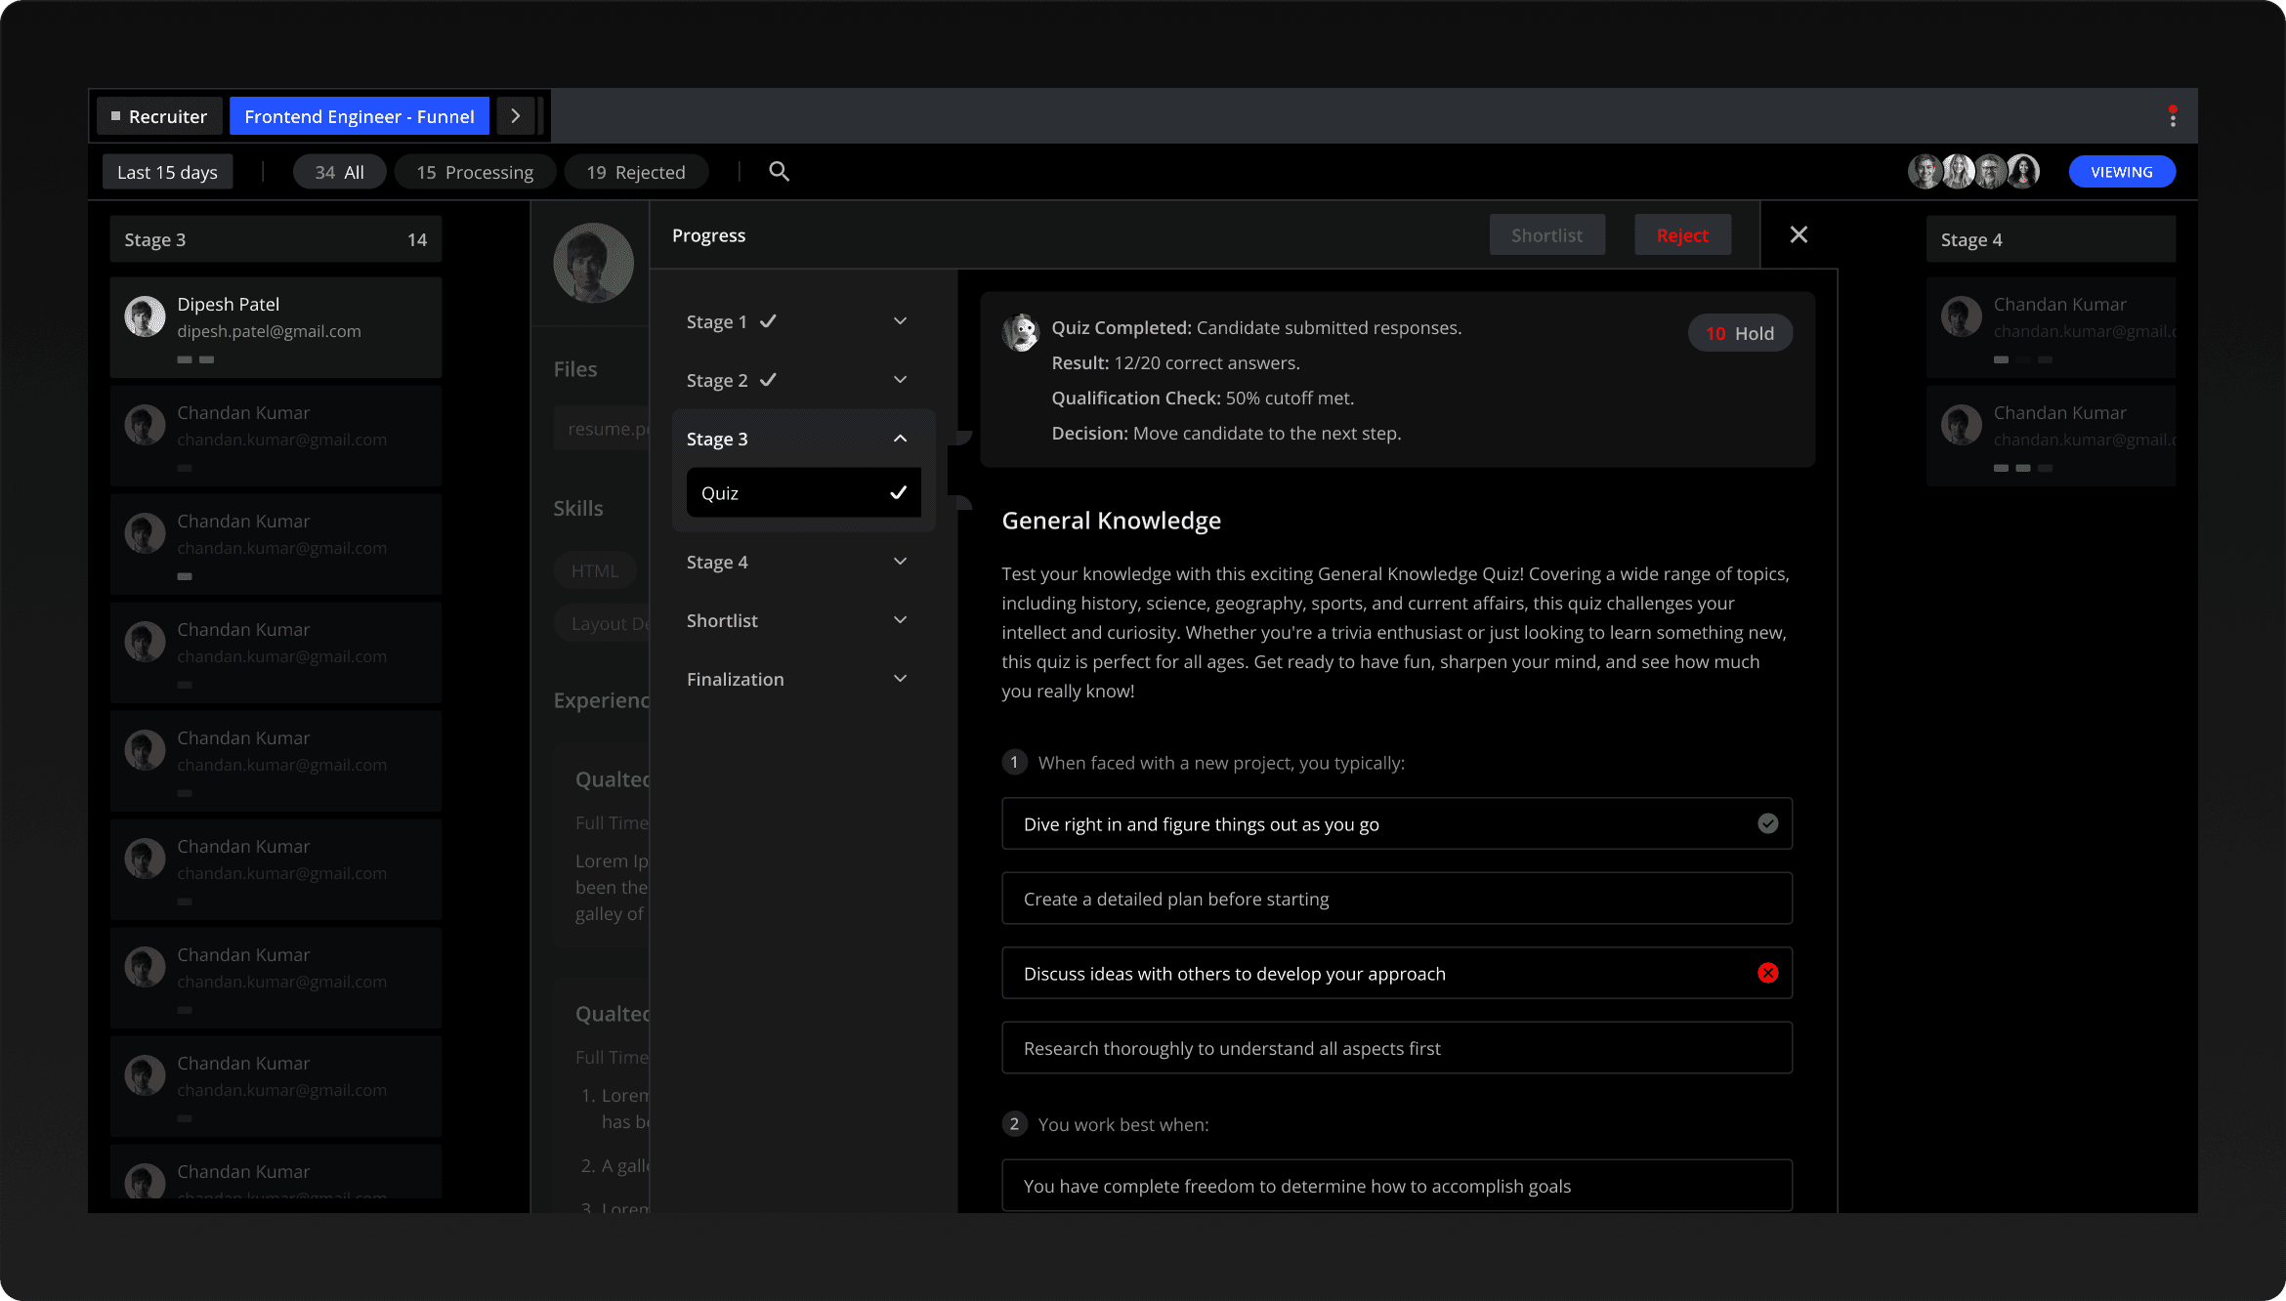
Task: Filter by 19 Rejected candidates
Action: [636, 172]
